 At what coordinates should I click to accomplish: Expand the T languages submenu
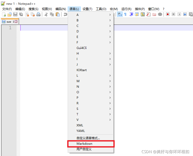point(91,114)
